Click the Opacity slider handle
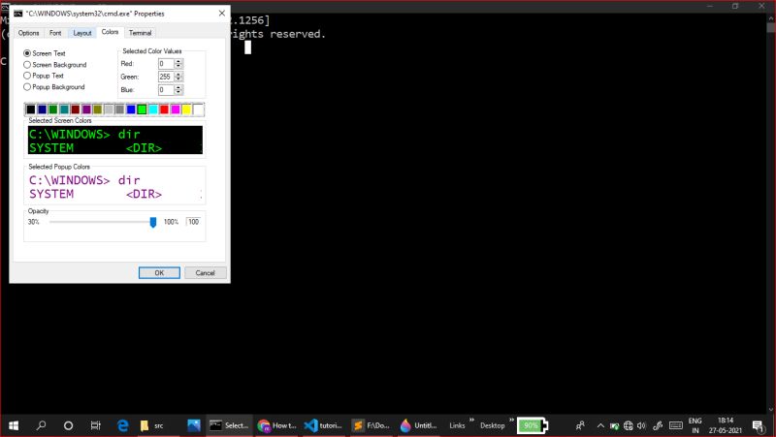This screenshot has width=776, height=437. [x=153, y=223]
